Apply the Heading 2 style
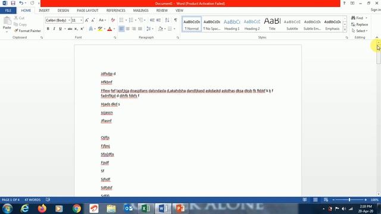The image size is (381, 214). 252,24
